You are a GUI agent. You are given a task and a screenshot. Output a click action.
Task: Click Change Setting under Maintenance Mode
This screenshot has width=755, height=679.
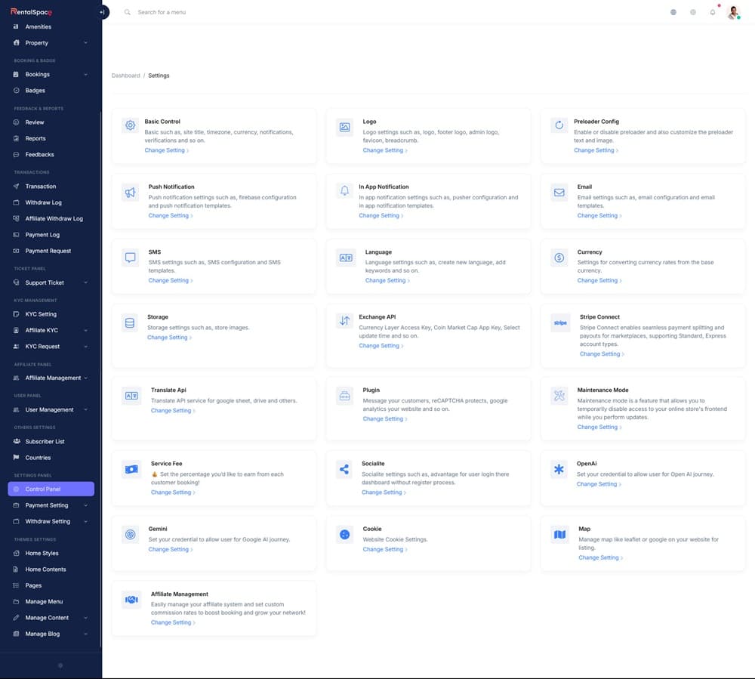(599, 427)
